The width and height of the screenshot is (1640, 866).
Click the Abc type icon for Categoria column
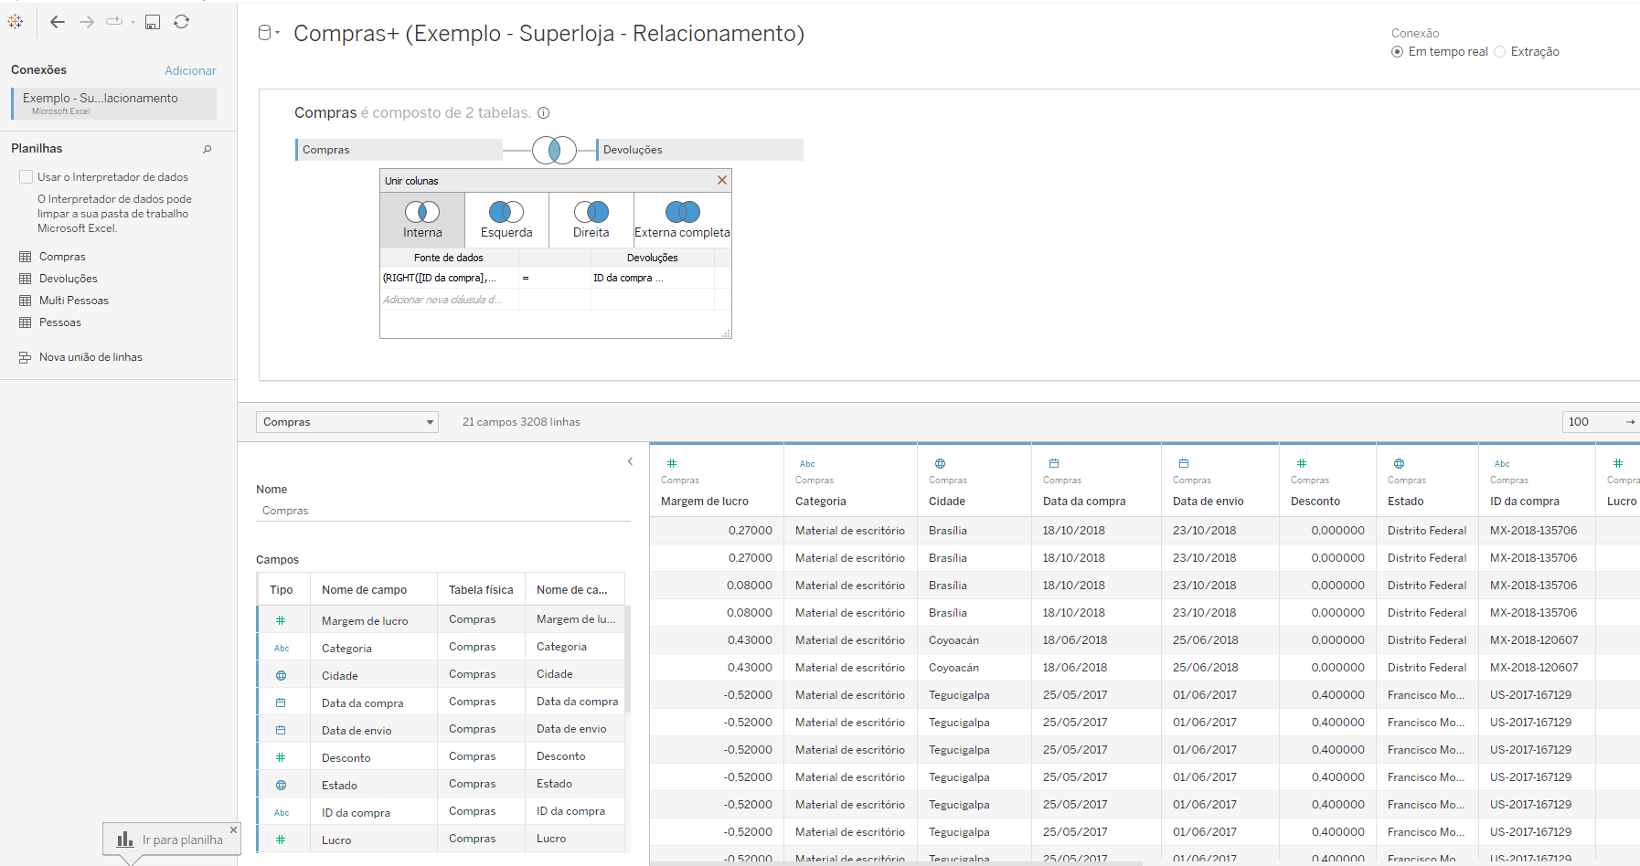pyautogui.click(x=807, y=464)
